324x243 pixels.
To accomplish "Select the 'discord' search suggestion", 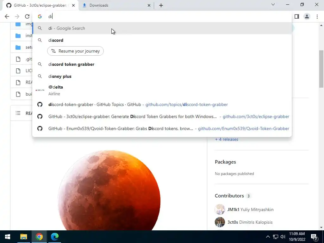I will pos(162,40).
